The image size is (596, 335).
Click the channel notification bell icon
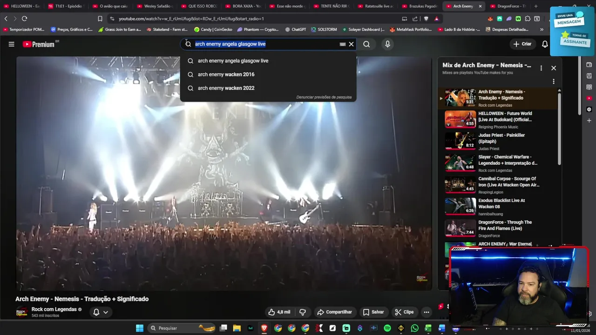pyautogui.click(x=96, y=312)
